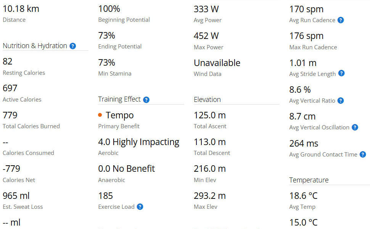Click the 10.18 km distance value

tap(21, 9)
